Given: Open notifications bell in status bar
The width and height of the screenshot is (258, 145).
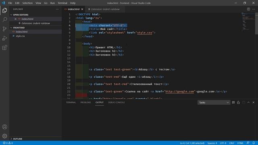Looking at the screenshot, I should click(254, 143).
